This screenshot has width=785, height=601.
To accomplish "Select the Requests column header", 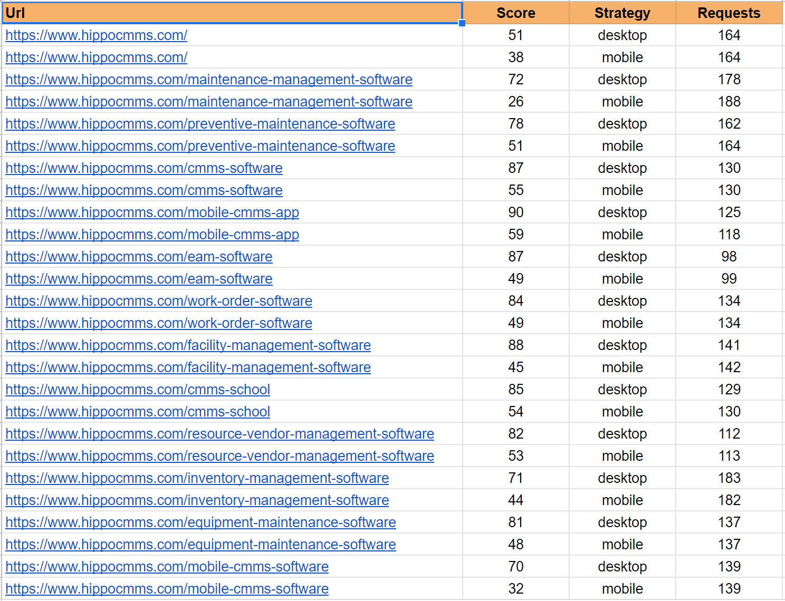I will pos(729,13).
